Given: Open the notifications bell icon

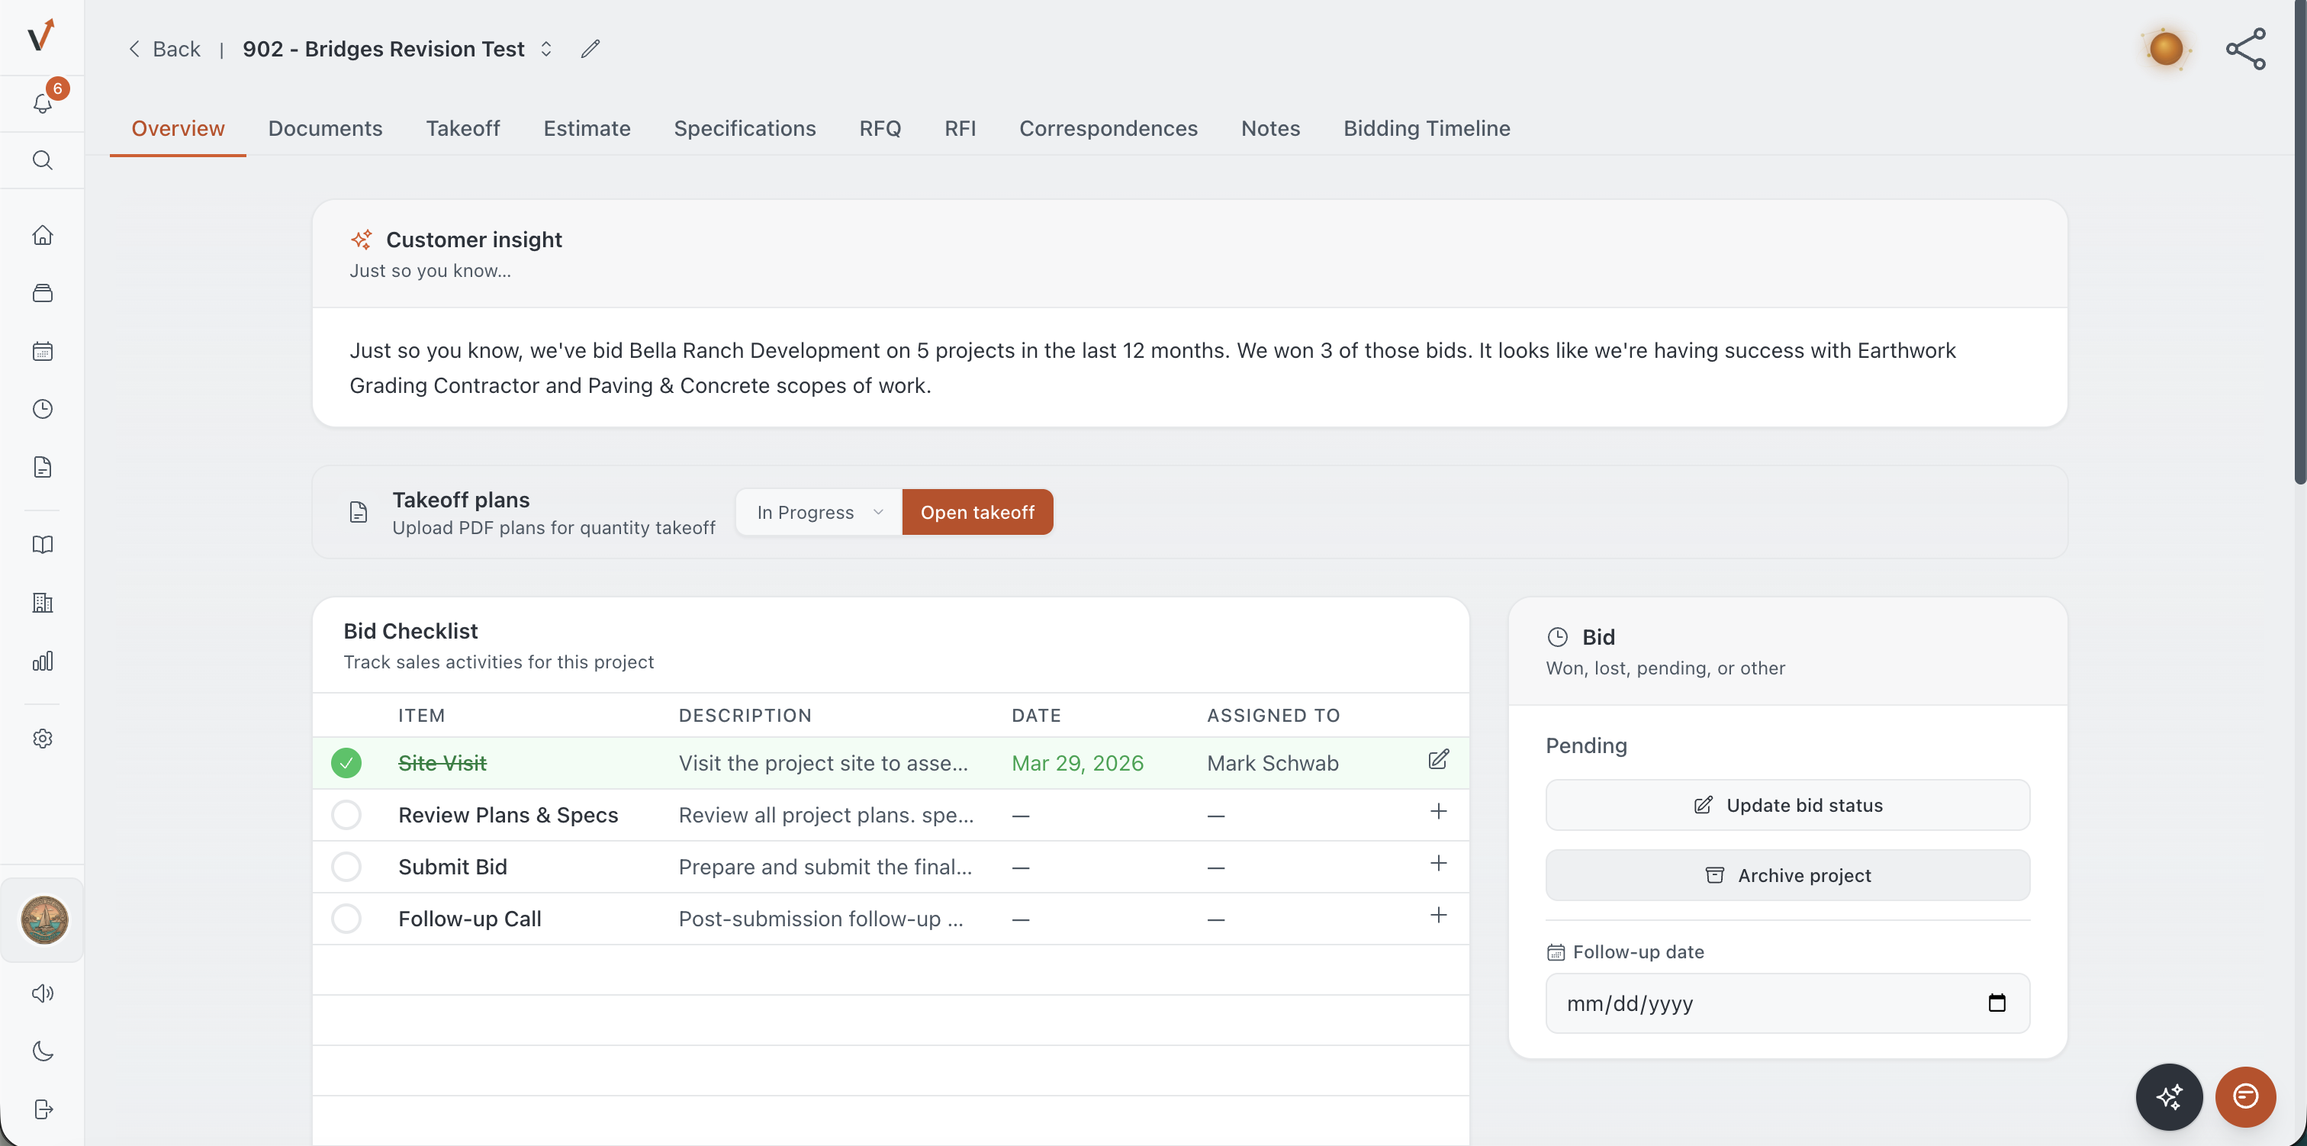Looking at the screenshot, I should [x=42, y=103].
